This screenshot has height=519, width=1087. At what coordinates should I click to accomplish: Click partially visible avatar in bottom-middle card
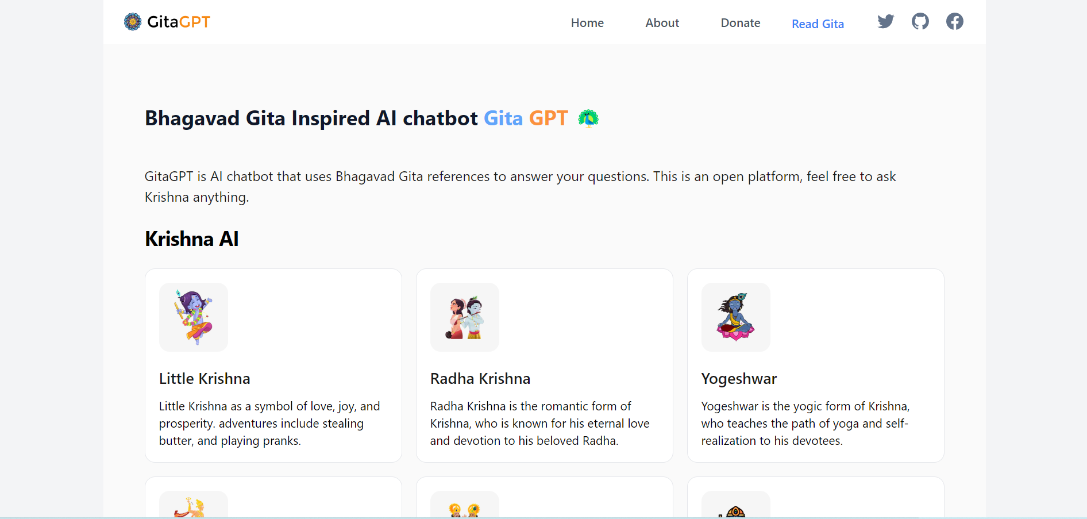point(465,505)
